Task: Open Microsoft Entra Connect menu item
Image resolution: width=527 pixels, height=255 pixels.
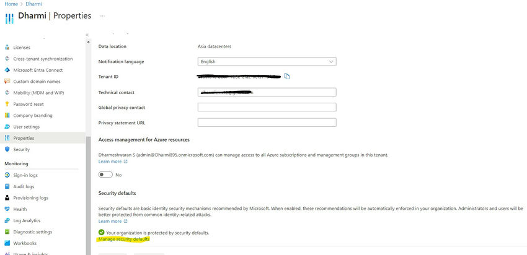Action: coord(38,70)
